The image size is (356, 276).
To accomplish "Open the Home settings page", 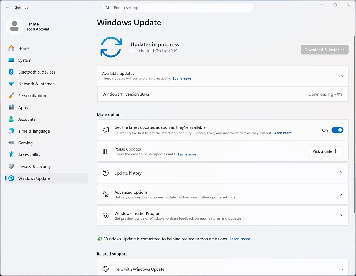I will (x=47, y=48).
